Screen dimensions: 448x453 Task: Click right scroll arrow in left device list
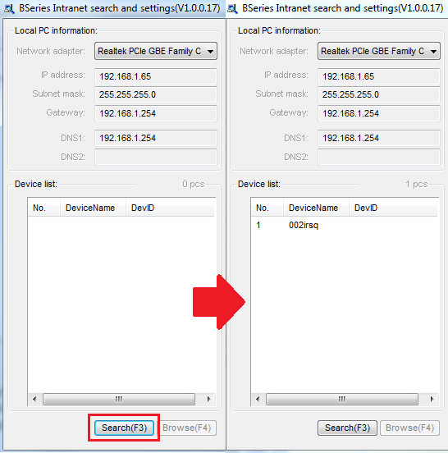coord(209,400)
